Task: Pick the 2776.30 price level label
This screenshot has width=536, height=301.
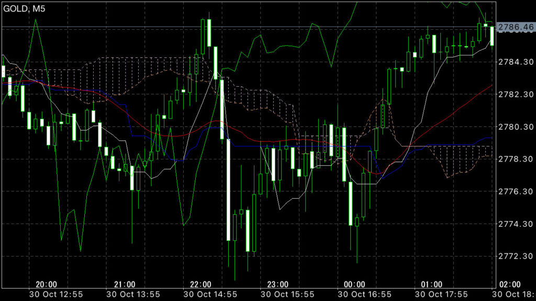Action: click(515, 192)
